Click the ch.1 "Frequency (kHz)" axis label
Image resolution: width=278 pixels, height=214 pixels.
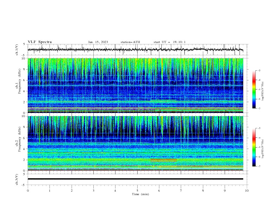[20, 81]
